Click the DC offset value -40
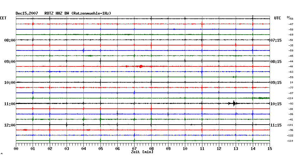295x157 pixels. 291,66
